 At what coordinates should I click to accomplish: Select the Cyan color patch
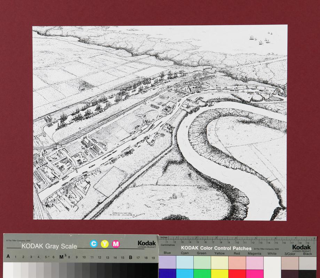[x=185, y=262]
